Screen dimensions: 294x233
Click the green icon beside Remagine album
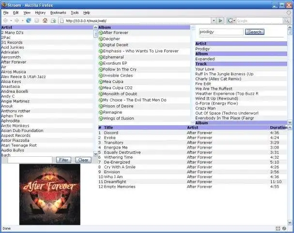pyautogui.click(x=101, y=113)
